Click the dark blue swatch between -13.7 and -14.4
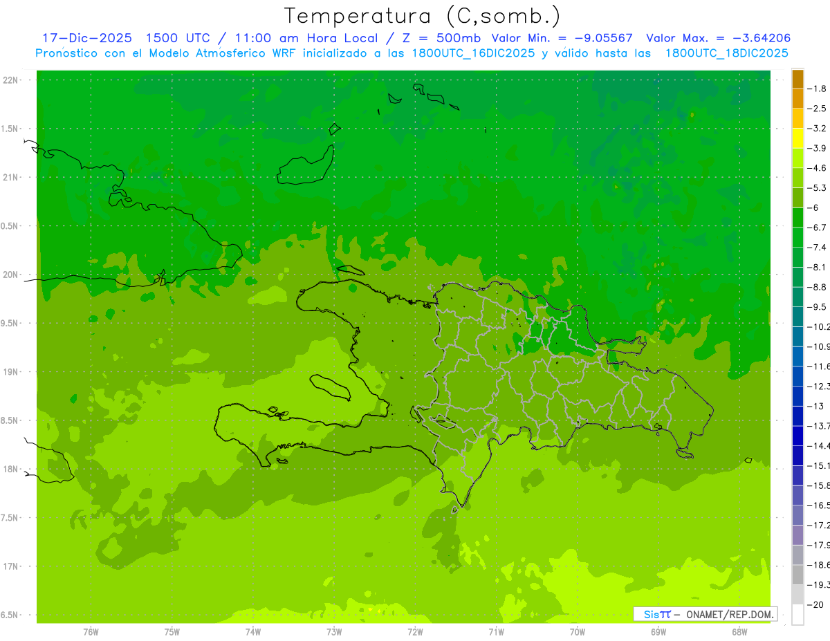 coord(797,436)
